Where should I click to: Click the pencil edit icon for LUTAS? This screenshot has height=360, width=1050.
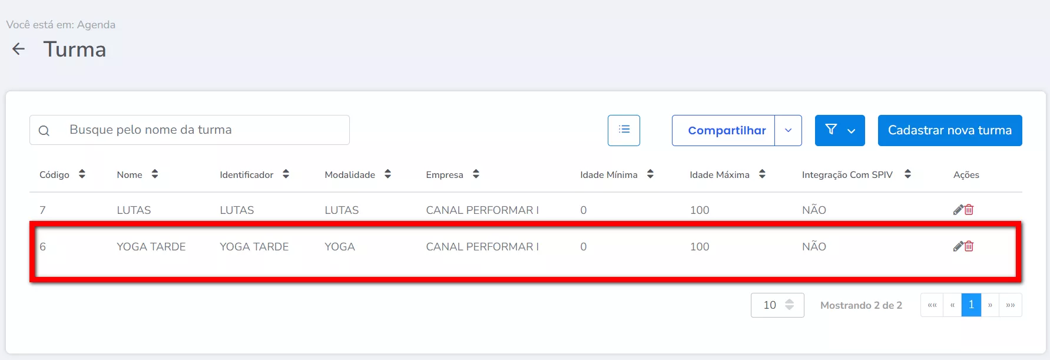tap(958, 210)
